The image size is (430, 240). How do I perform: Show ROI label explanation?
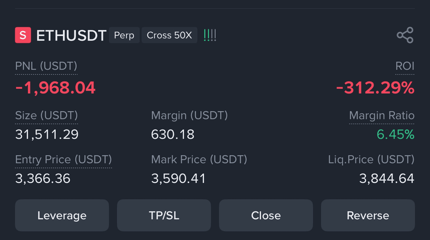(405, 66)
